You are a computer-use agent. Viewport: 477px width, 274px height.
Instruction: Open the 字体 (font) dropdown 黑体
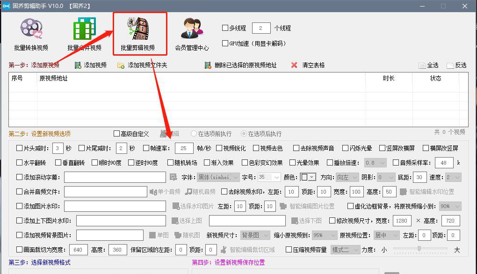(x=218, y=177)
